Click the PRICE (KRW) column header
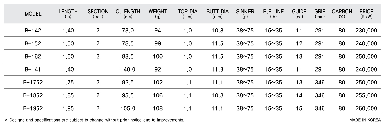The height and width of the screenshot is (132, 385). click(x=366, y=14)
